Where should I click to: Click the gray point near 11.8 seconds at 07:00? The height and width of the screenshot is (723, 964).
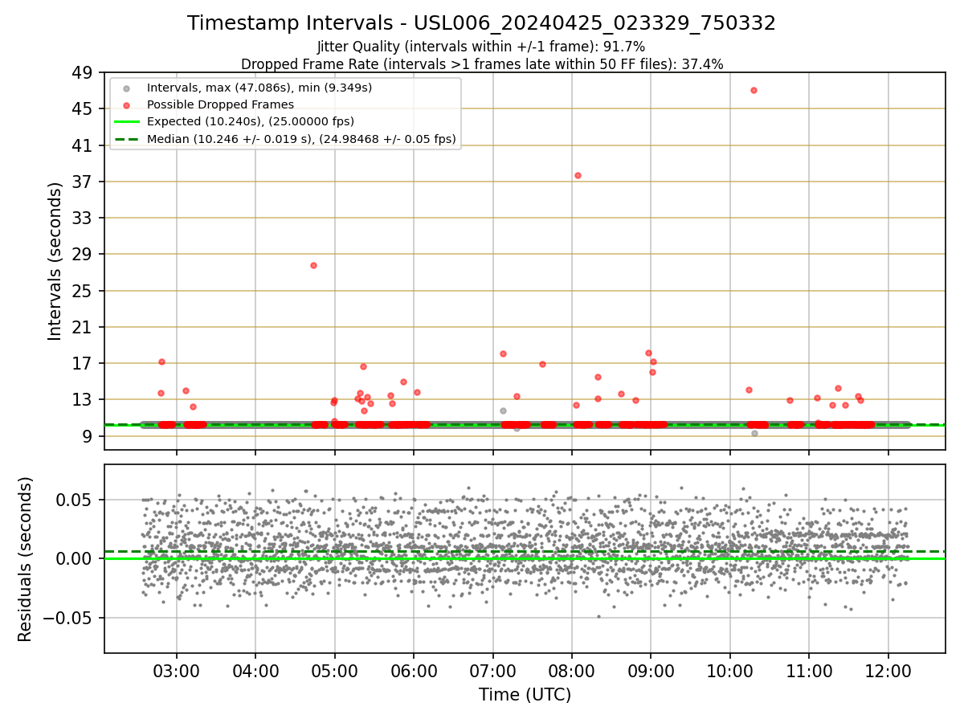click(503, 411)
